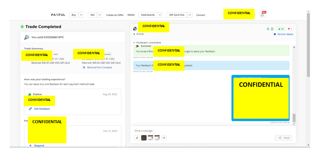Click the Moderator unavailable text
Image resolution: width=324 pixels, height=161 pixels.
coord(148,43)
